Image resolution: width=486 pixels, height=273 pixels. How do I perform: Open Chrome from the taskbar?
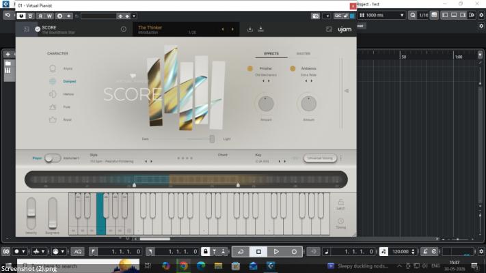point(183,265)
